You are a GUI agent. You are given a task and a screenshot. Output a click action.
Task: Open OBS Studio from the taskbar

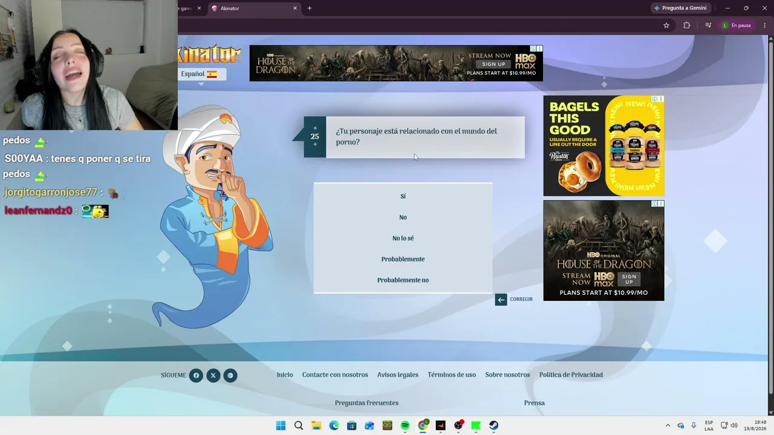(458, 425)
